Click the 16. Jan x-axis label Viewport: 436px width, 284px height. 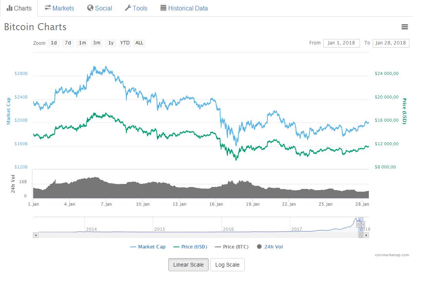(216, 204)
